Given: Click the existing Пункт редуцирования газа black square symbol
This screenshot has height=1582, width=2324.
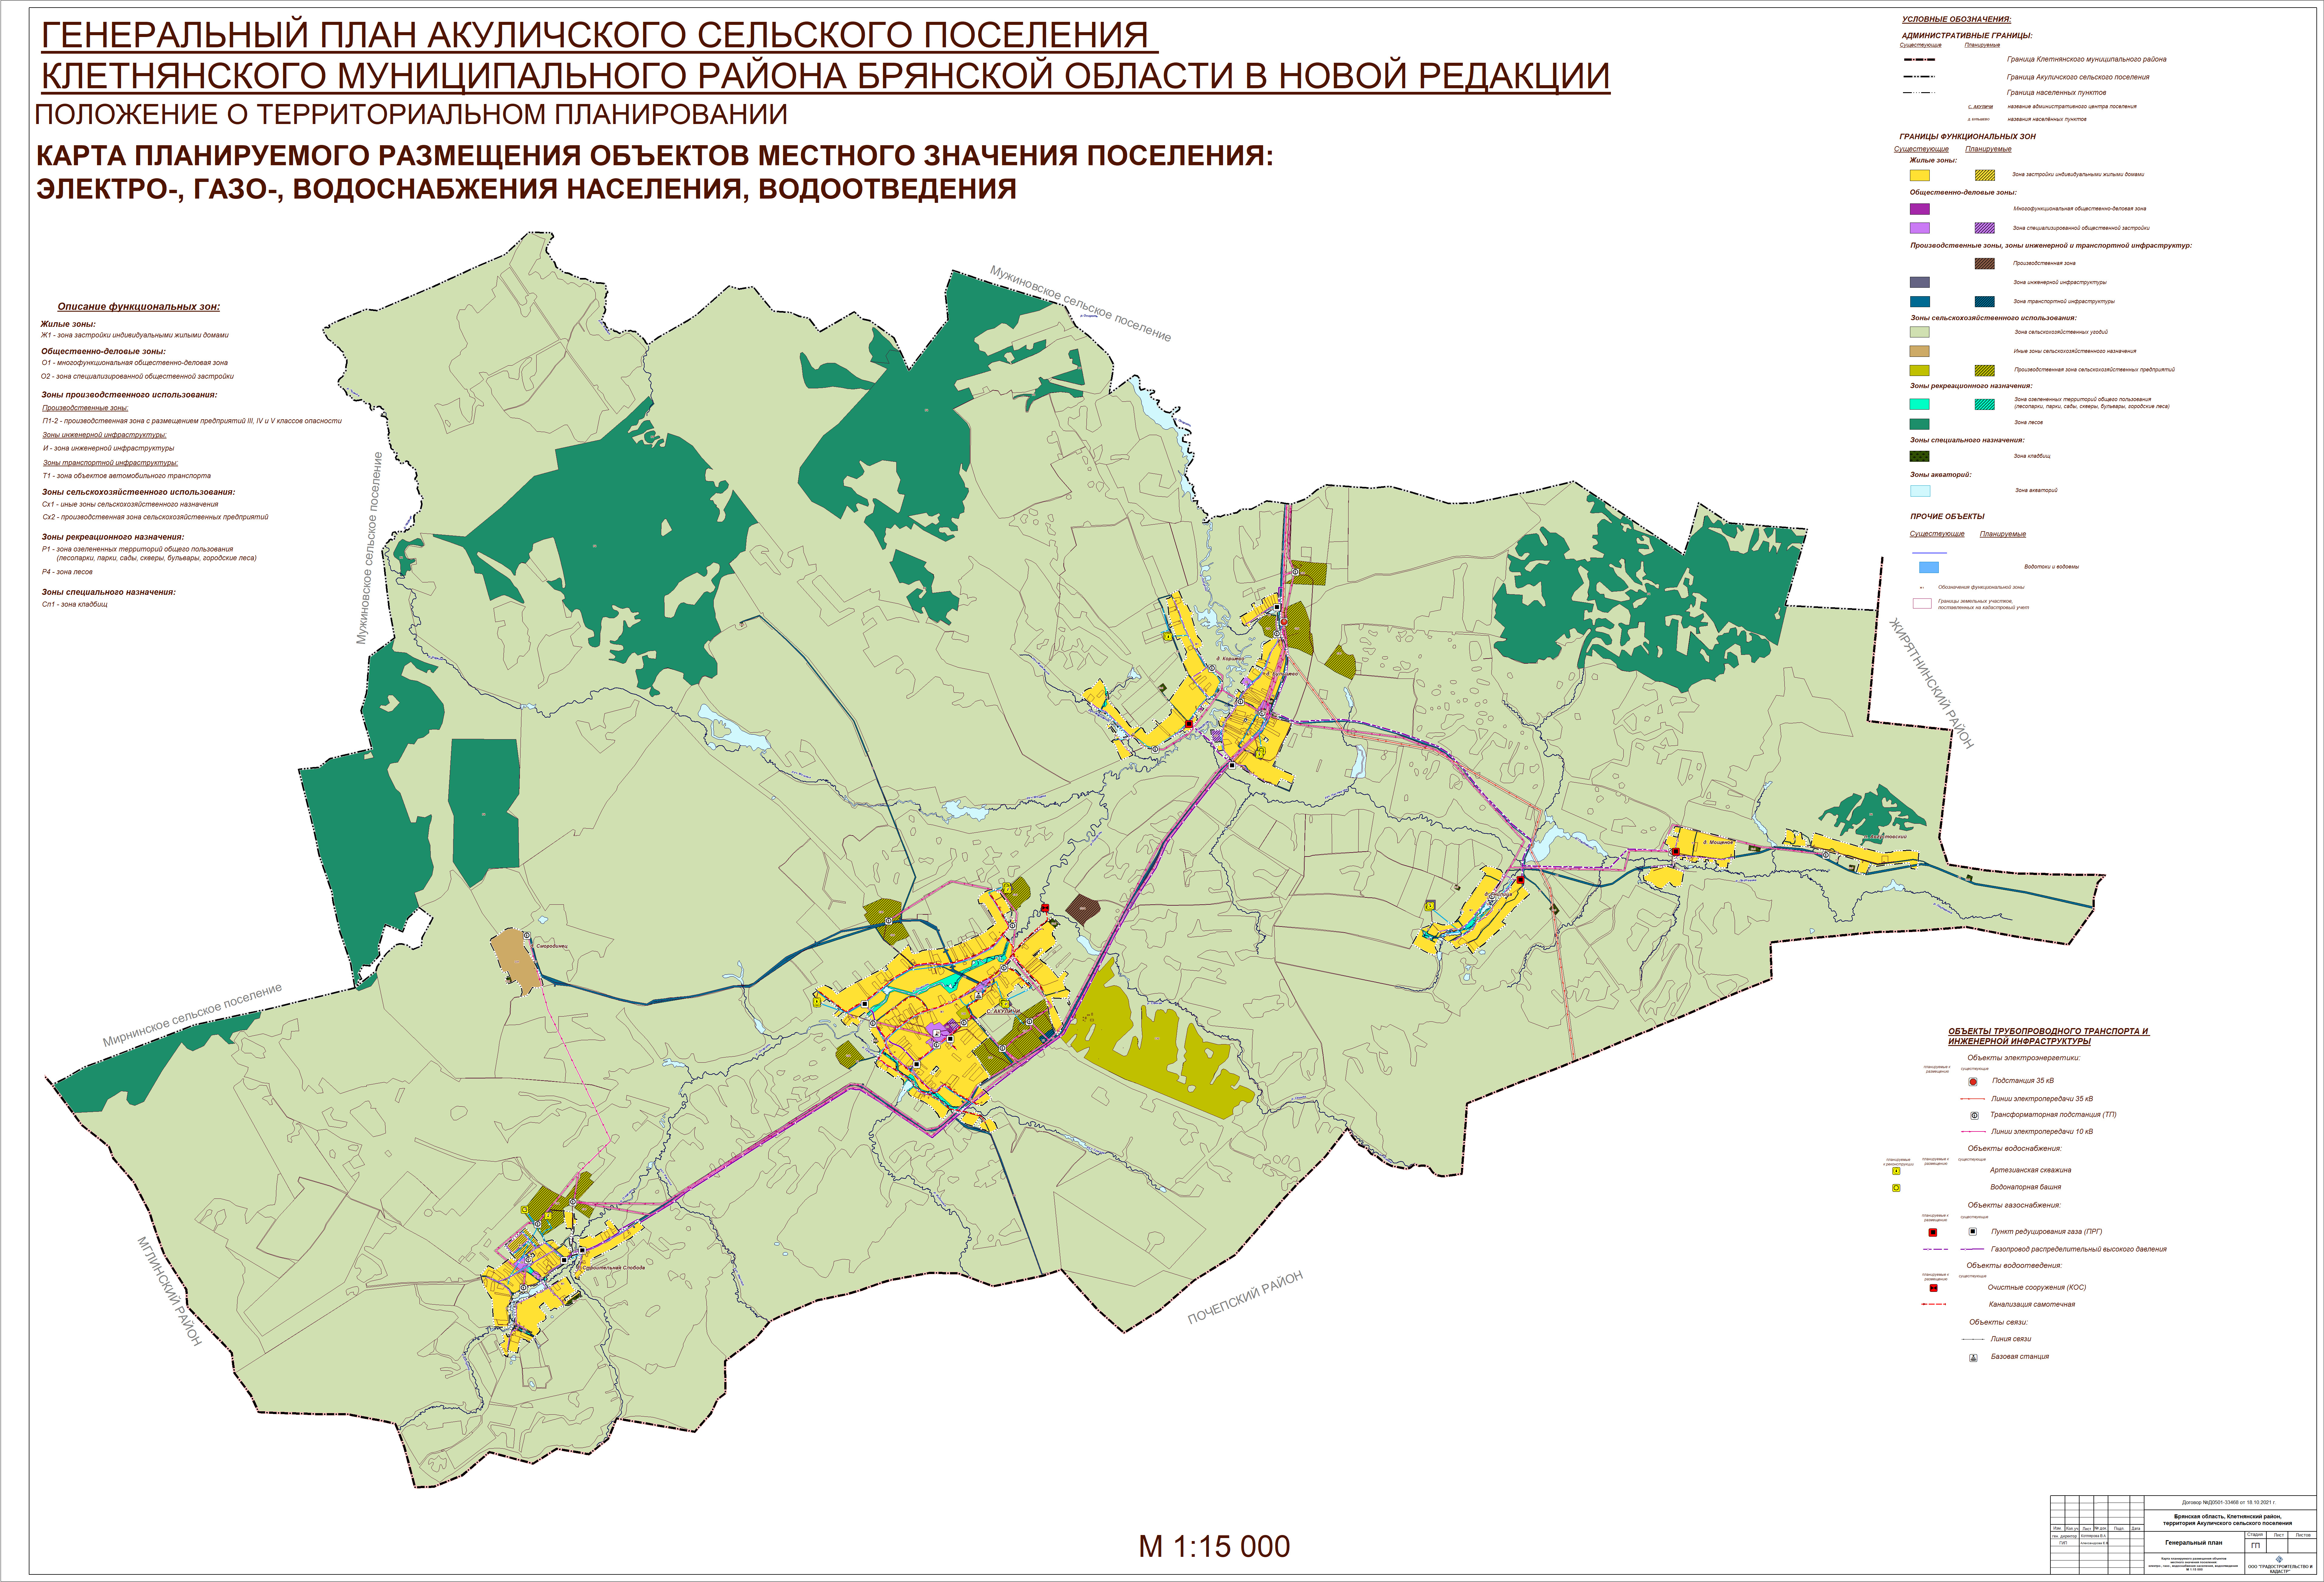Looking at the screenshot, I should (1973, 1231).
